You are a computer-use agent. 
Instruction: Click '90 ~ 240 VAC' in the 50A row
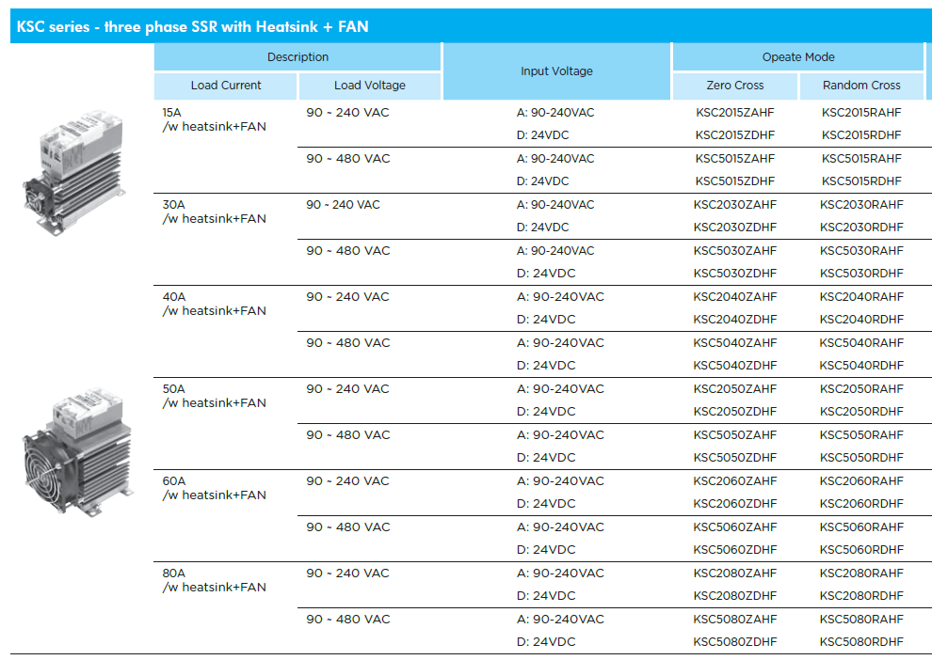click(x=347, y=388)
